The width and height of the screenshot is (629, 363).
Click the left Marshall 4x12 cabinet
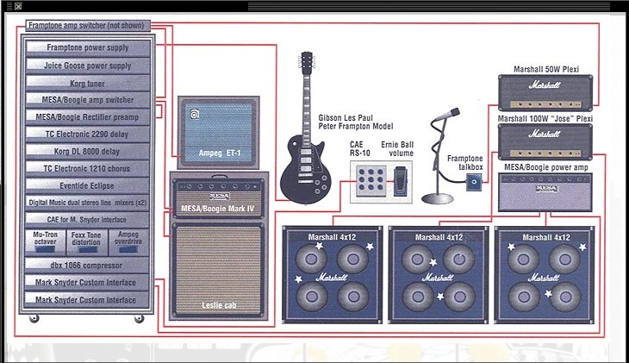coord(333,275)
